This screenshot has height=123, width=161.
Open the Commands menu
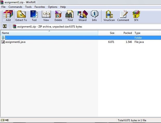(x=15, y=7)
